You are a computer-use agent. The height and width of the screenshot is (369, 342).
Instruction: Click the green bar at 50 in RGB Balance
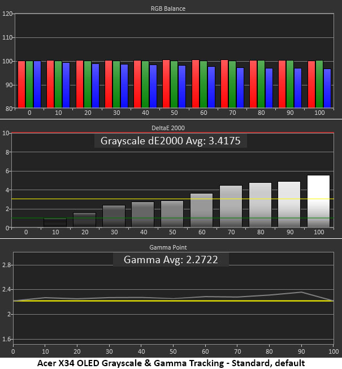pos(174,84)
